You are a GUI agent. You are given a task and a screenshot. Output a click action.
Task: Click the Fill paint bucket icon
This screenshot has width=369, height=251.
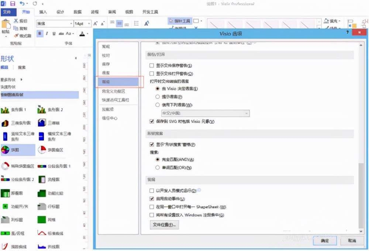pyautogui.click(x=327, y=21)
